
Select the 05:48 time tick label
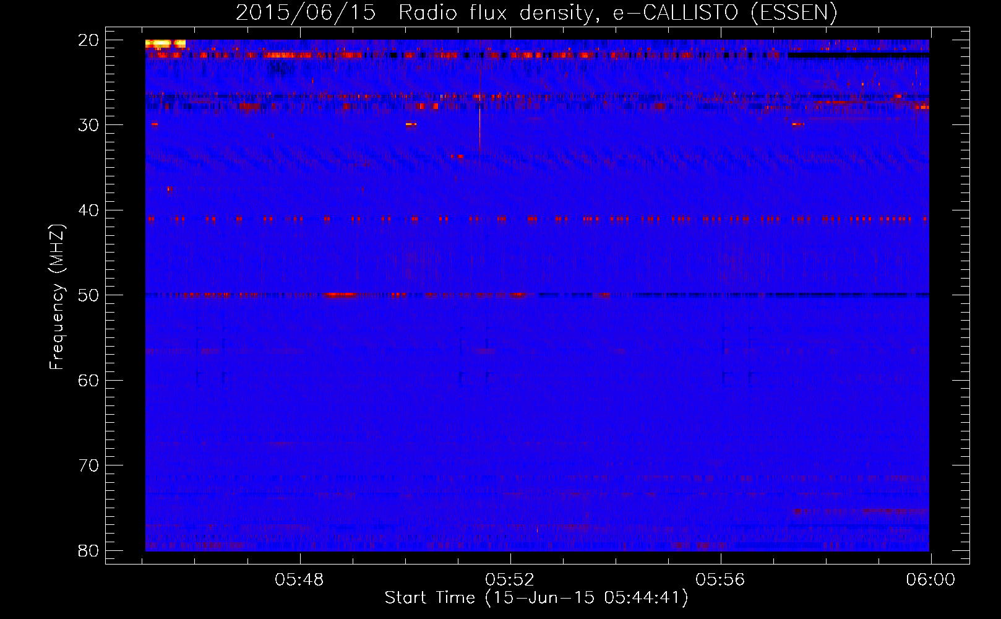coord(299,579)
